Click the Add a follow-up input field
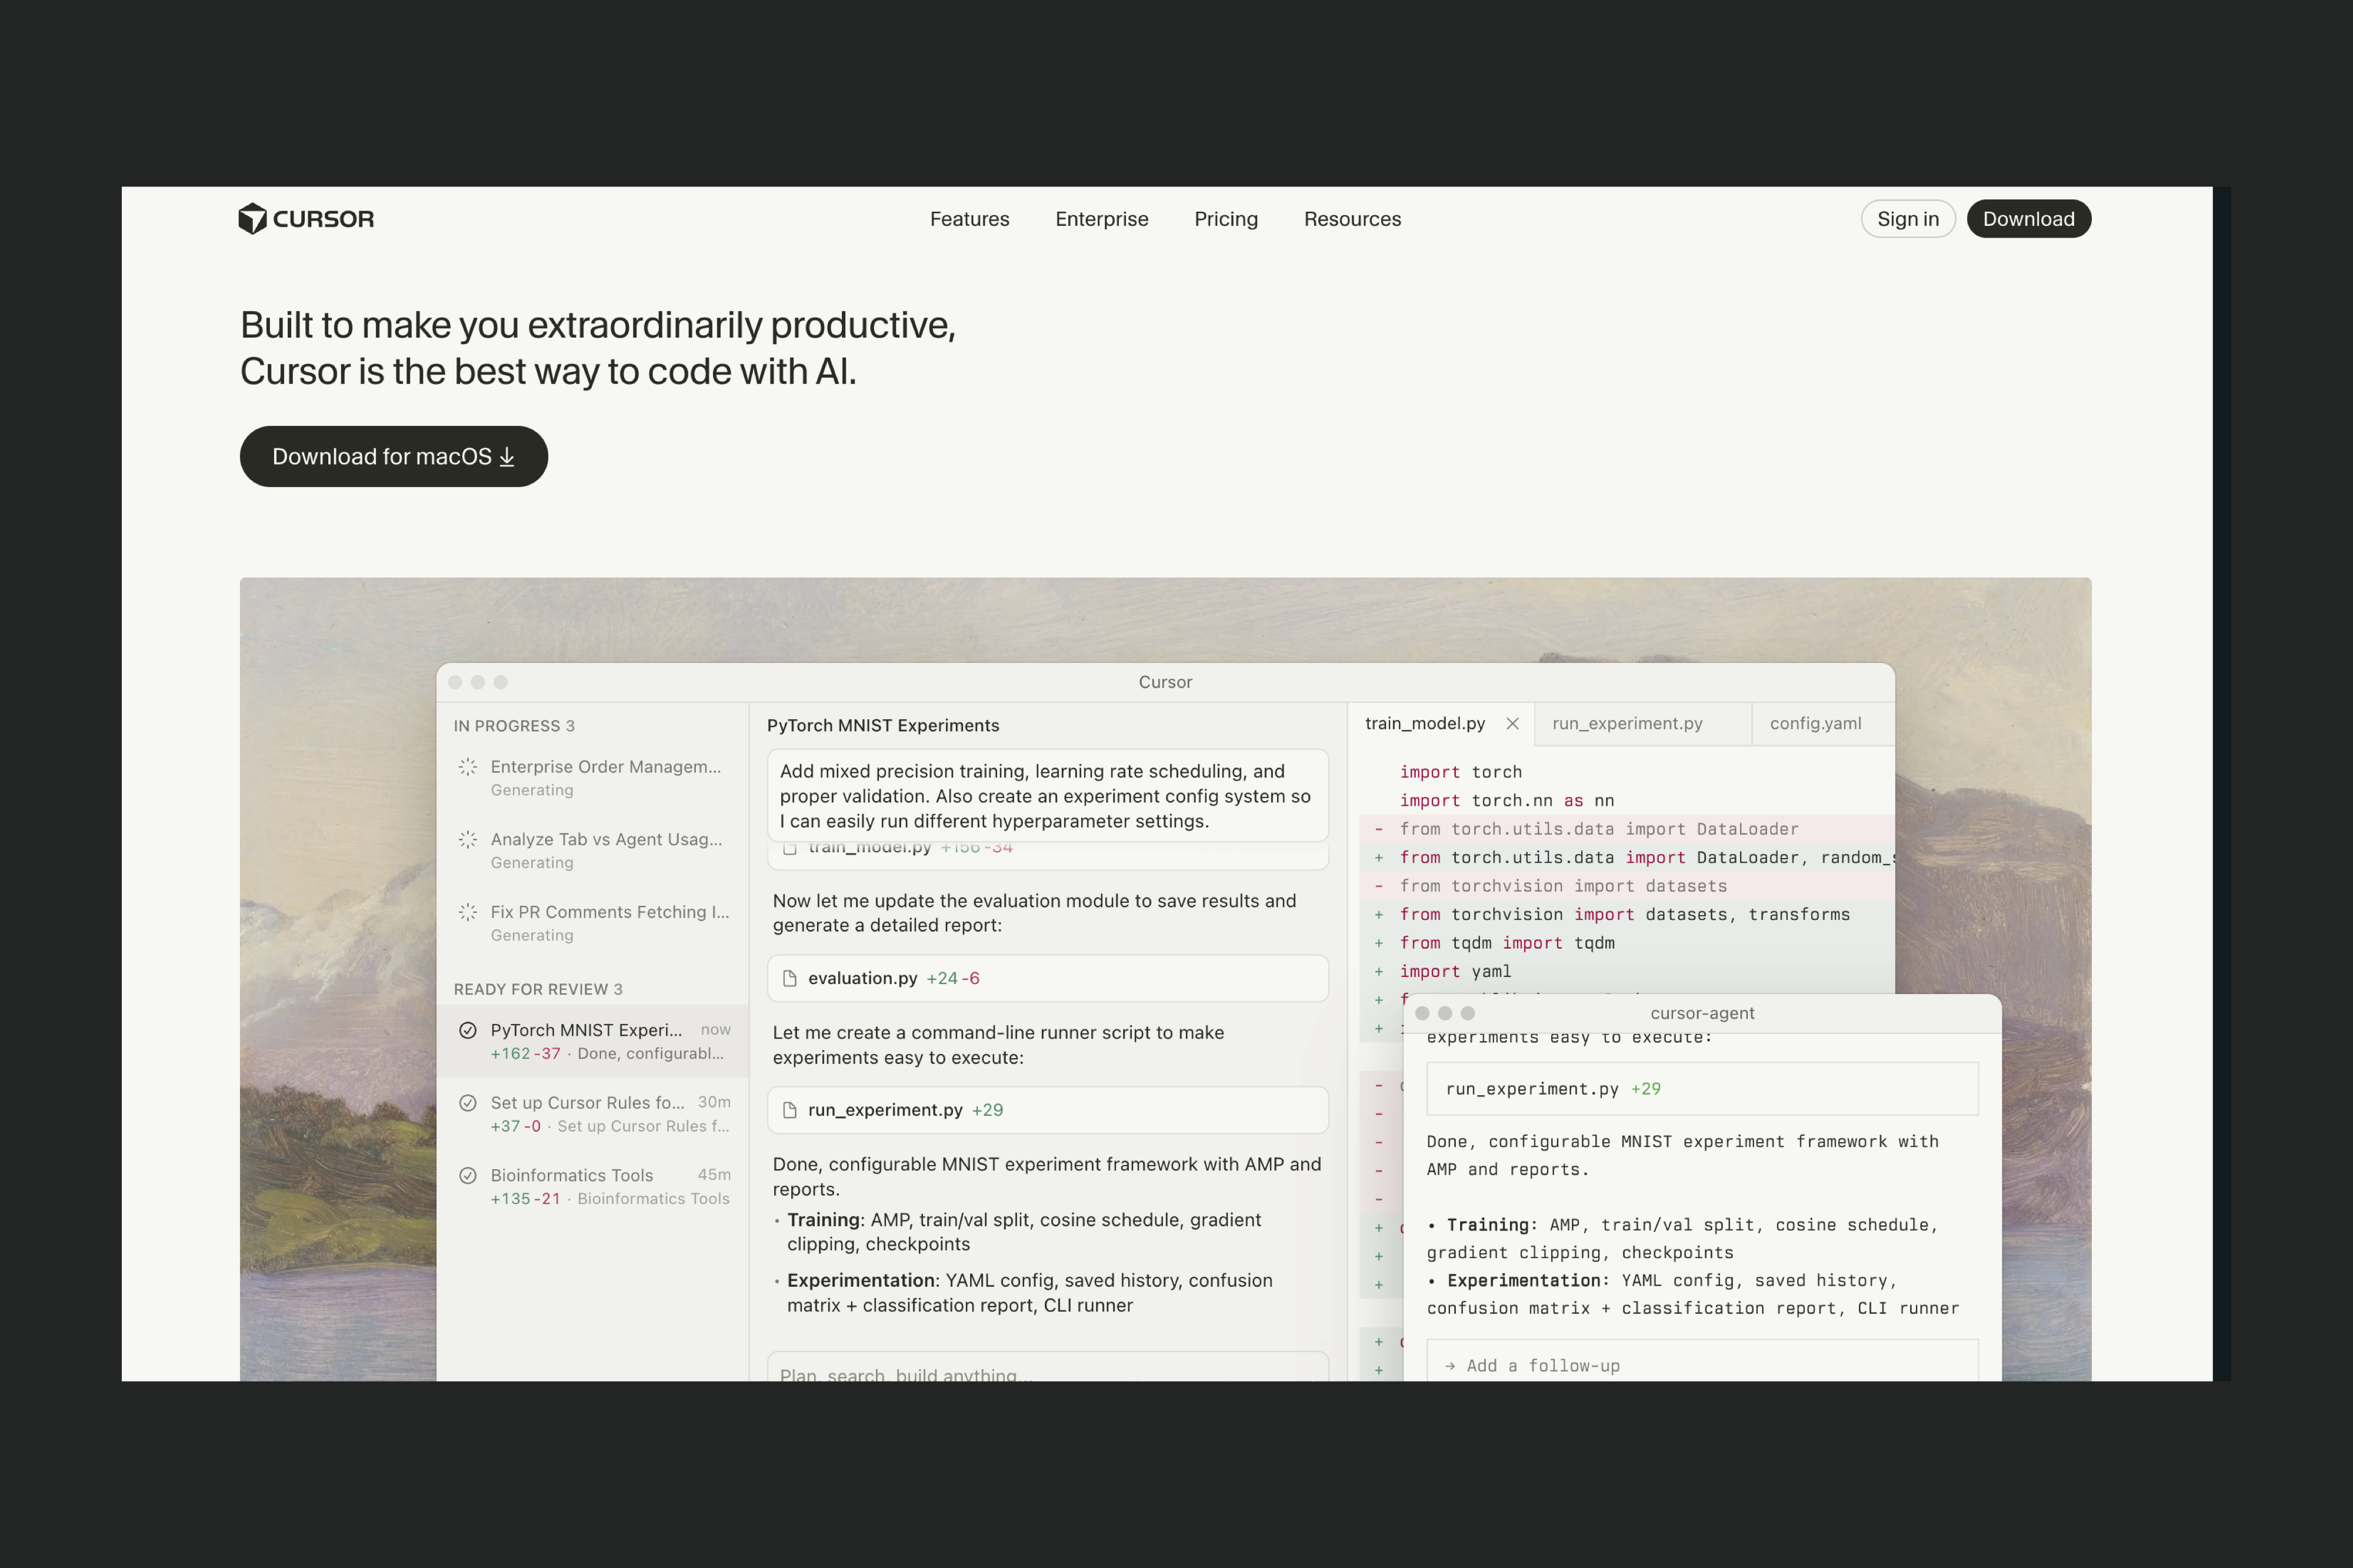The height and width of the screenshot is (1568, 2353). click(x=1700, y=1365)
